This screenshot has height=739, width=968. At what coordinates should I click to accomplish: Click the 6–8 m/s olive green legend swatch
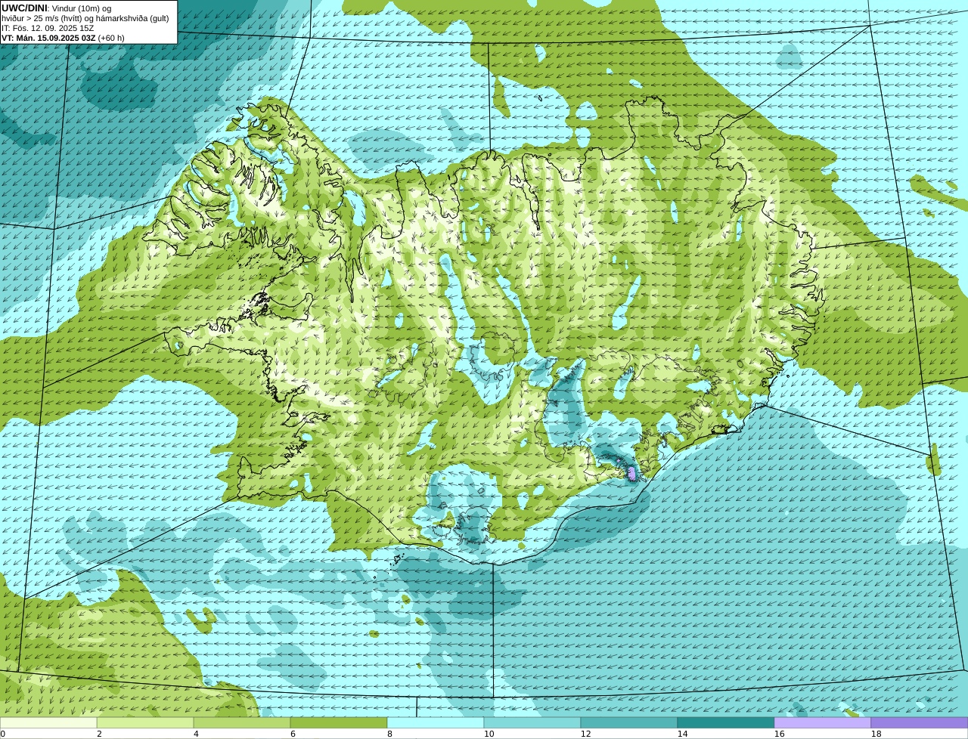pyautogui.click(x=339, y=722)
